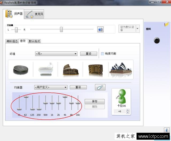Open the 扬声器 speakers device tab
The height and width of the screenshot is (141, 171).
(x=13, y=14)
